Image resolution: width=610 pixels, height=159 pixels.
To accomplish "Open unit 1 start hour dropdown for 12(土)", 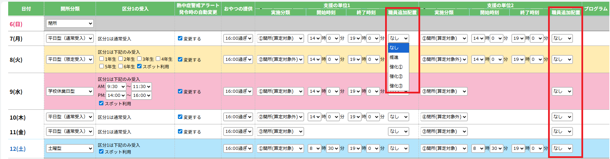I will pyautogui.click(x=314, y=148).
